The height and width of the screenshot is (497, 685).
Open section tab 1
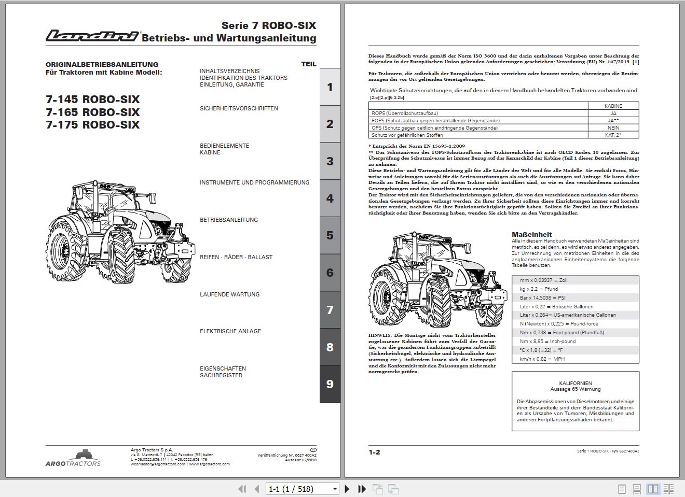(330, 87)
